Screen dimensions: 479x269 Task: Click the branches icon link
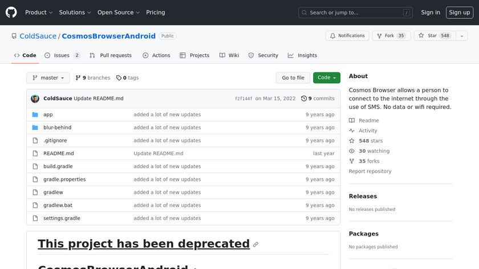point(78,78)
